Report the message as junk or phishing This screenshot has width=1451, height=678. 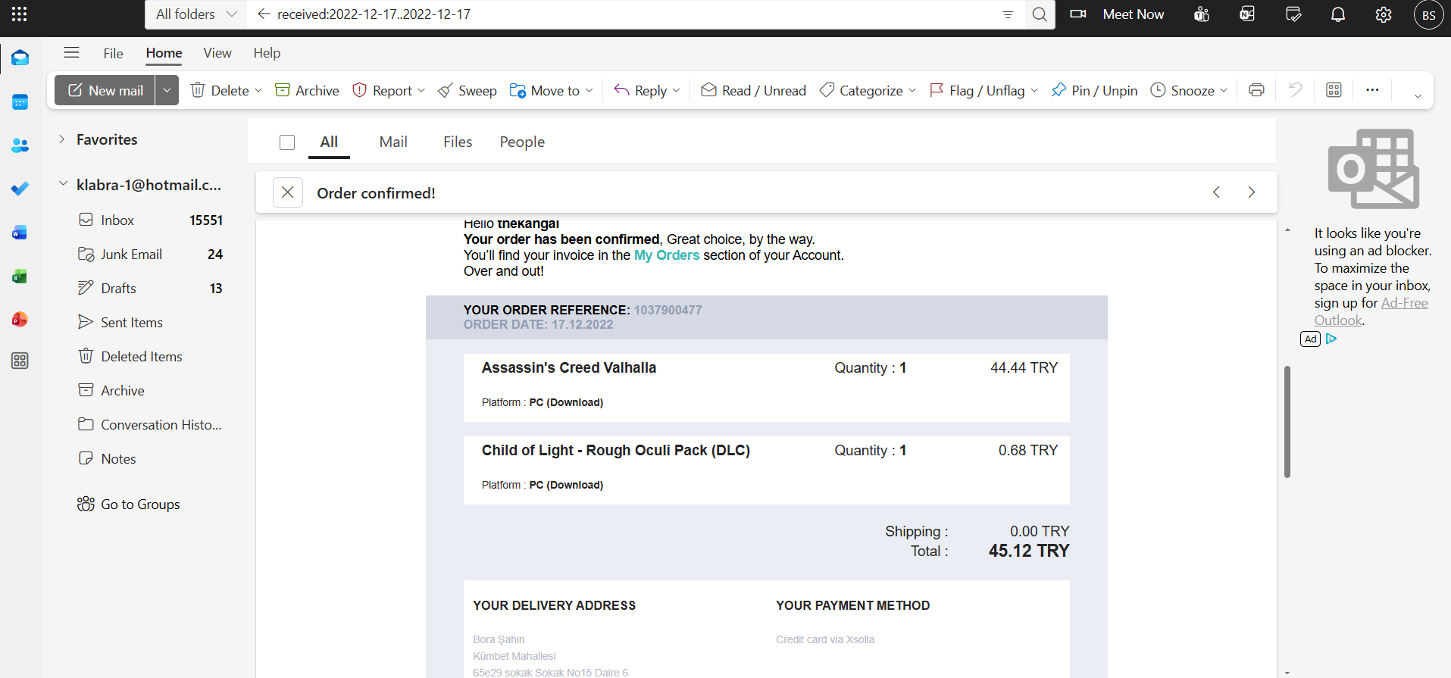[383, 90]
